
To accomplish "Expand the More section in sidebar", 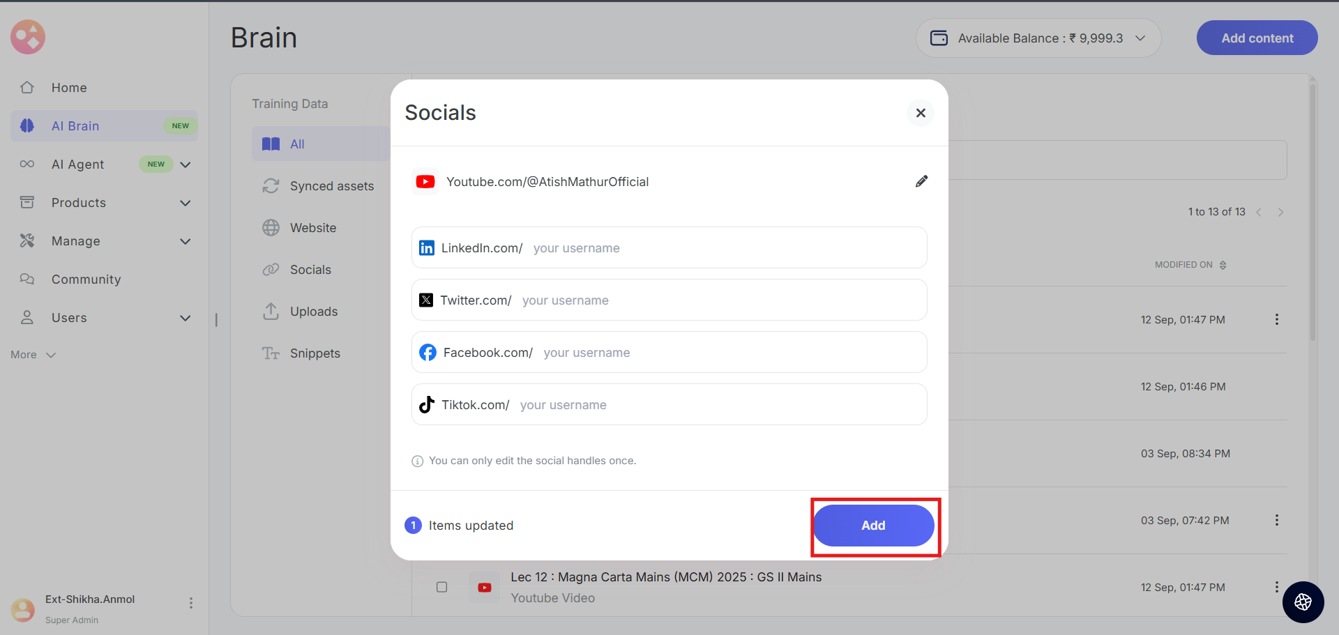I will 33,355.
